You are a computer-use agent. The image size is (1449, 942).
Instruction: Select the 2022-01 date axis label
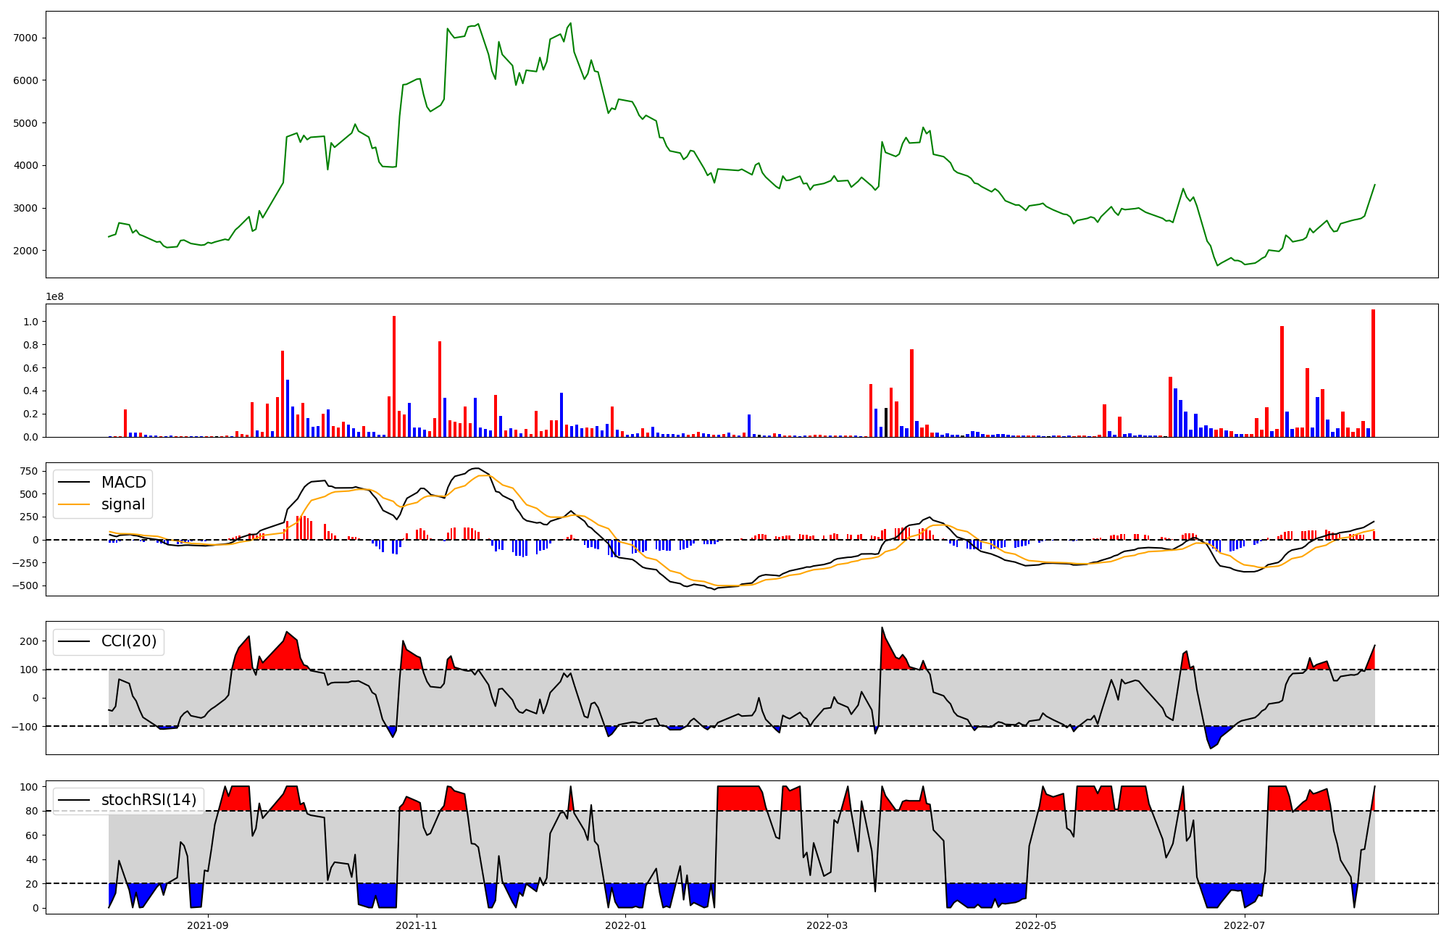pyautogui.click(x=625, y=925)
